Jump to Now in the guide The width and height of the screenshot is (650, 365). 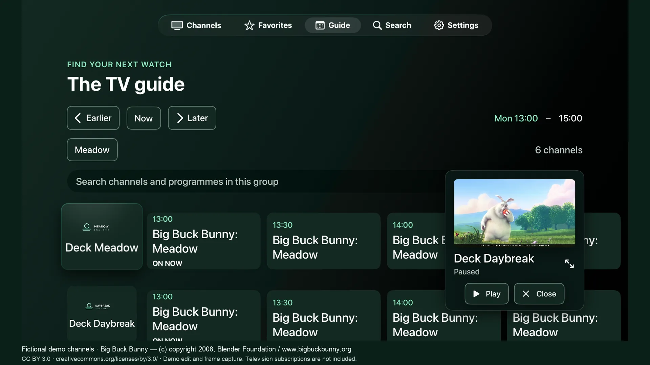[144, 118]
